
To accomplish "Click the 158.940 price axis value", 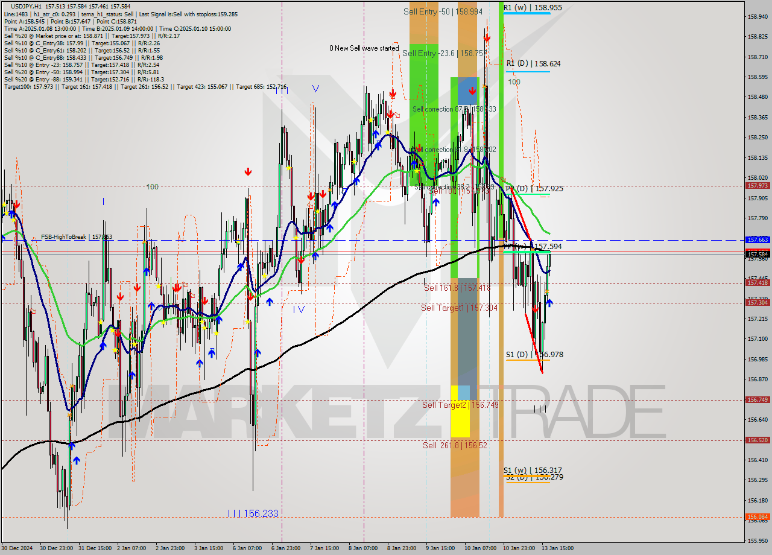I will 758,17.
